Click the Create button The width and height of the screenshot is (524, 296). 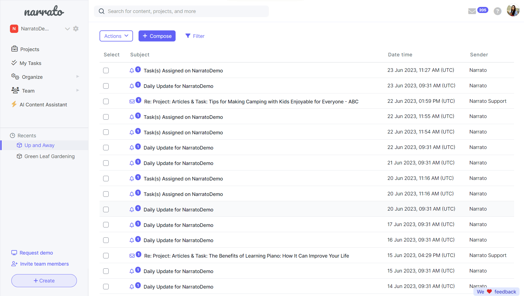tap(44, 281)
